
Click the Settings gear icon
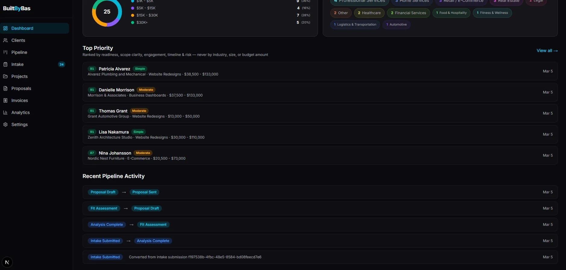[x=5, y=124]
